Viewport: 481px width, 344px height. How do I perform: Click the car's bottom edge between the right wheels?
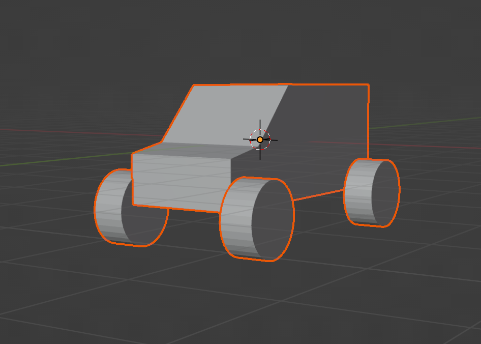pos(319,195)
